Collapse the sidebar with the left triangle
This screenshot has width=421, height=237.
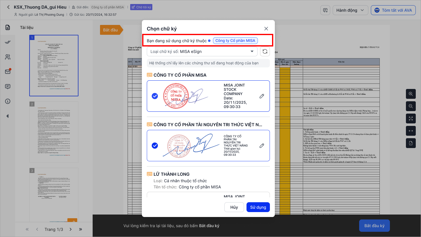tap(8, 116)
